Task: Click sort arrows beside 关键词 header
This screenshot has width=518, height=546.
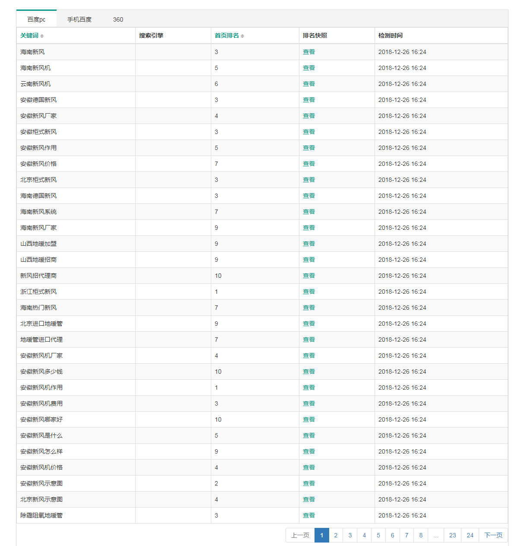Action: (42, 36)
